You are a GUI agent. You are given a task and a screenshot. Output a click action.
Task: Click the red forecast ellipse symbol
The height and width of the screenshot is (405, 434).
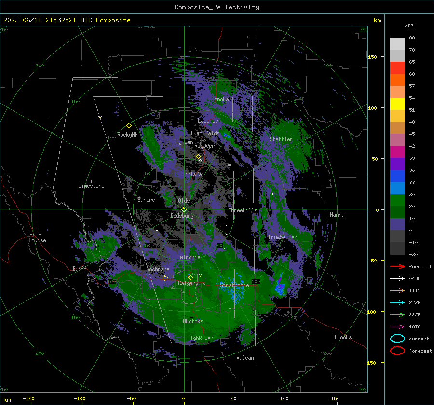(x=397, y=351)
